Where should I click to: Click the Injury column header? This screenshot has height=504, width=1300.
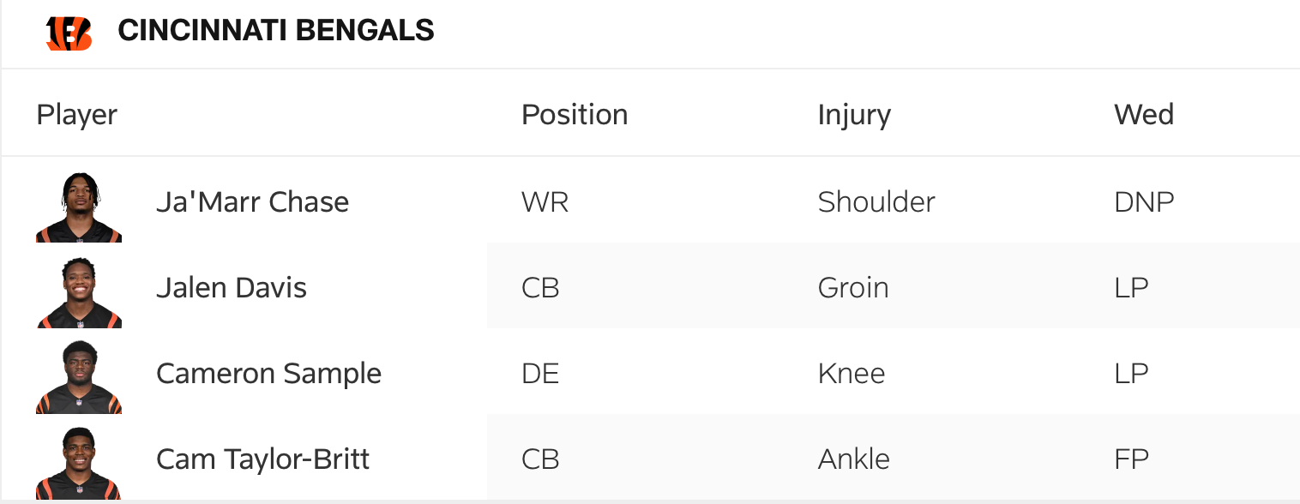854,115
